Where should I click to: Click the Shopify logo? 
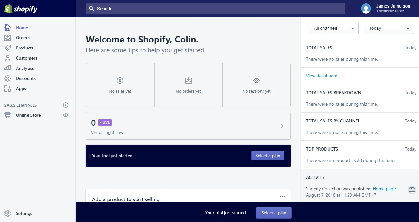pyautogui.click(x=21, y=9)
